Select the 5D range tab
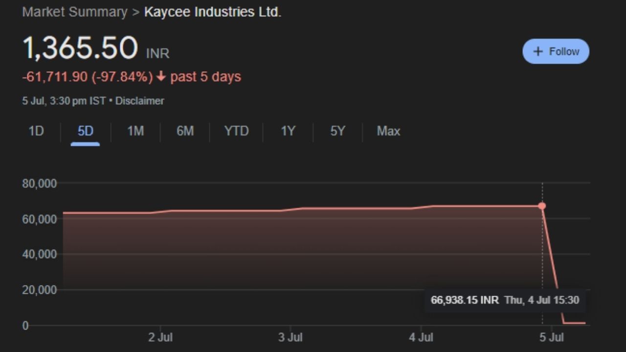Screen dimensions: 626x352 click(85, 131)
